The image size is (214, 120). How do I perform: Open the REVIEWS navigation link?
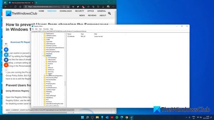pos(92,16)
